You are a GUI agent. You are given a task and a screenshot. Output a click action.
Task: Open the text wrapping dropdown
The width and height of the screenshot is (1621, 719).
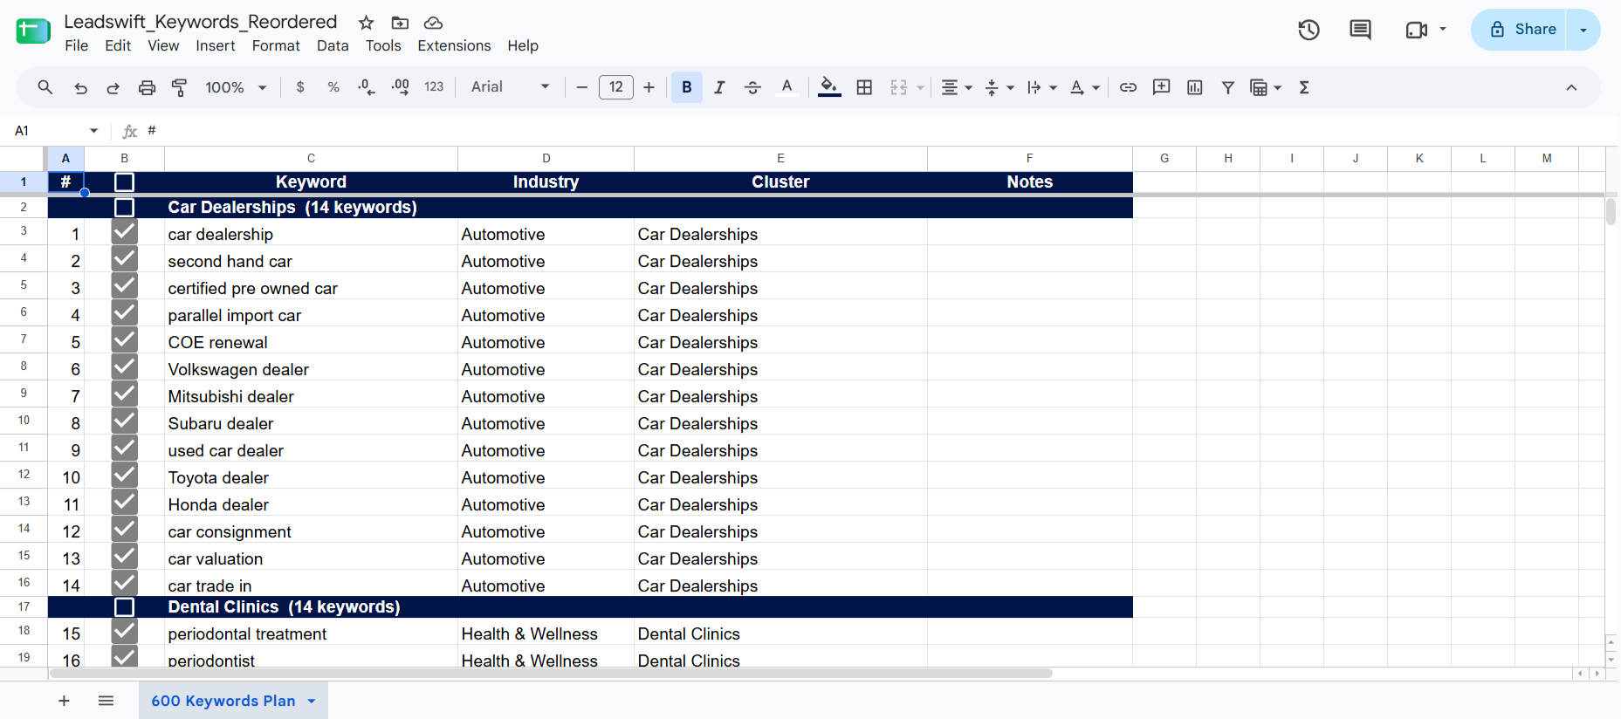pos(1041,87)
